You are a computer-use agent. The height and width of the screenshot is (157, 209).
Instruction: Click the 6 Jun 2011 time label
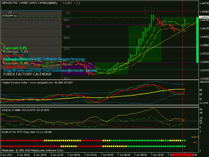(x=6, y=155)
